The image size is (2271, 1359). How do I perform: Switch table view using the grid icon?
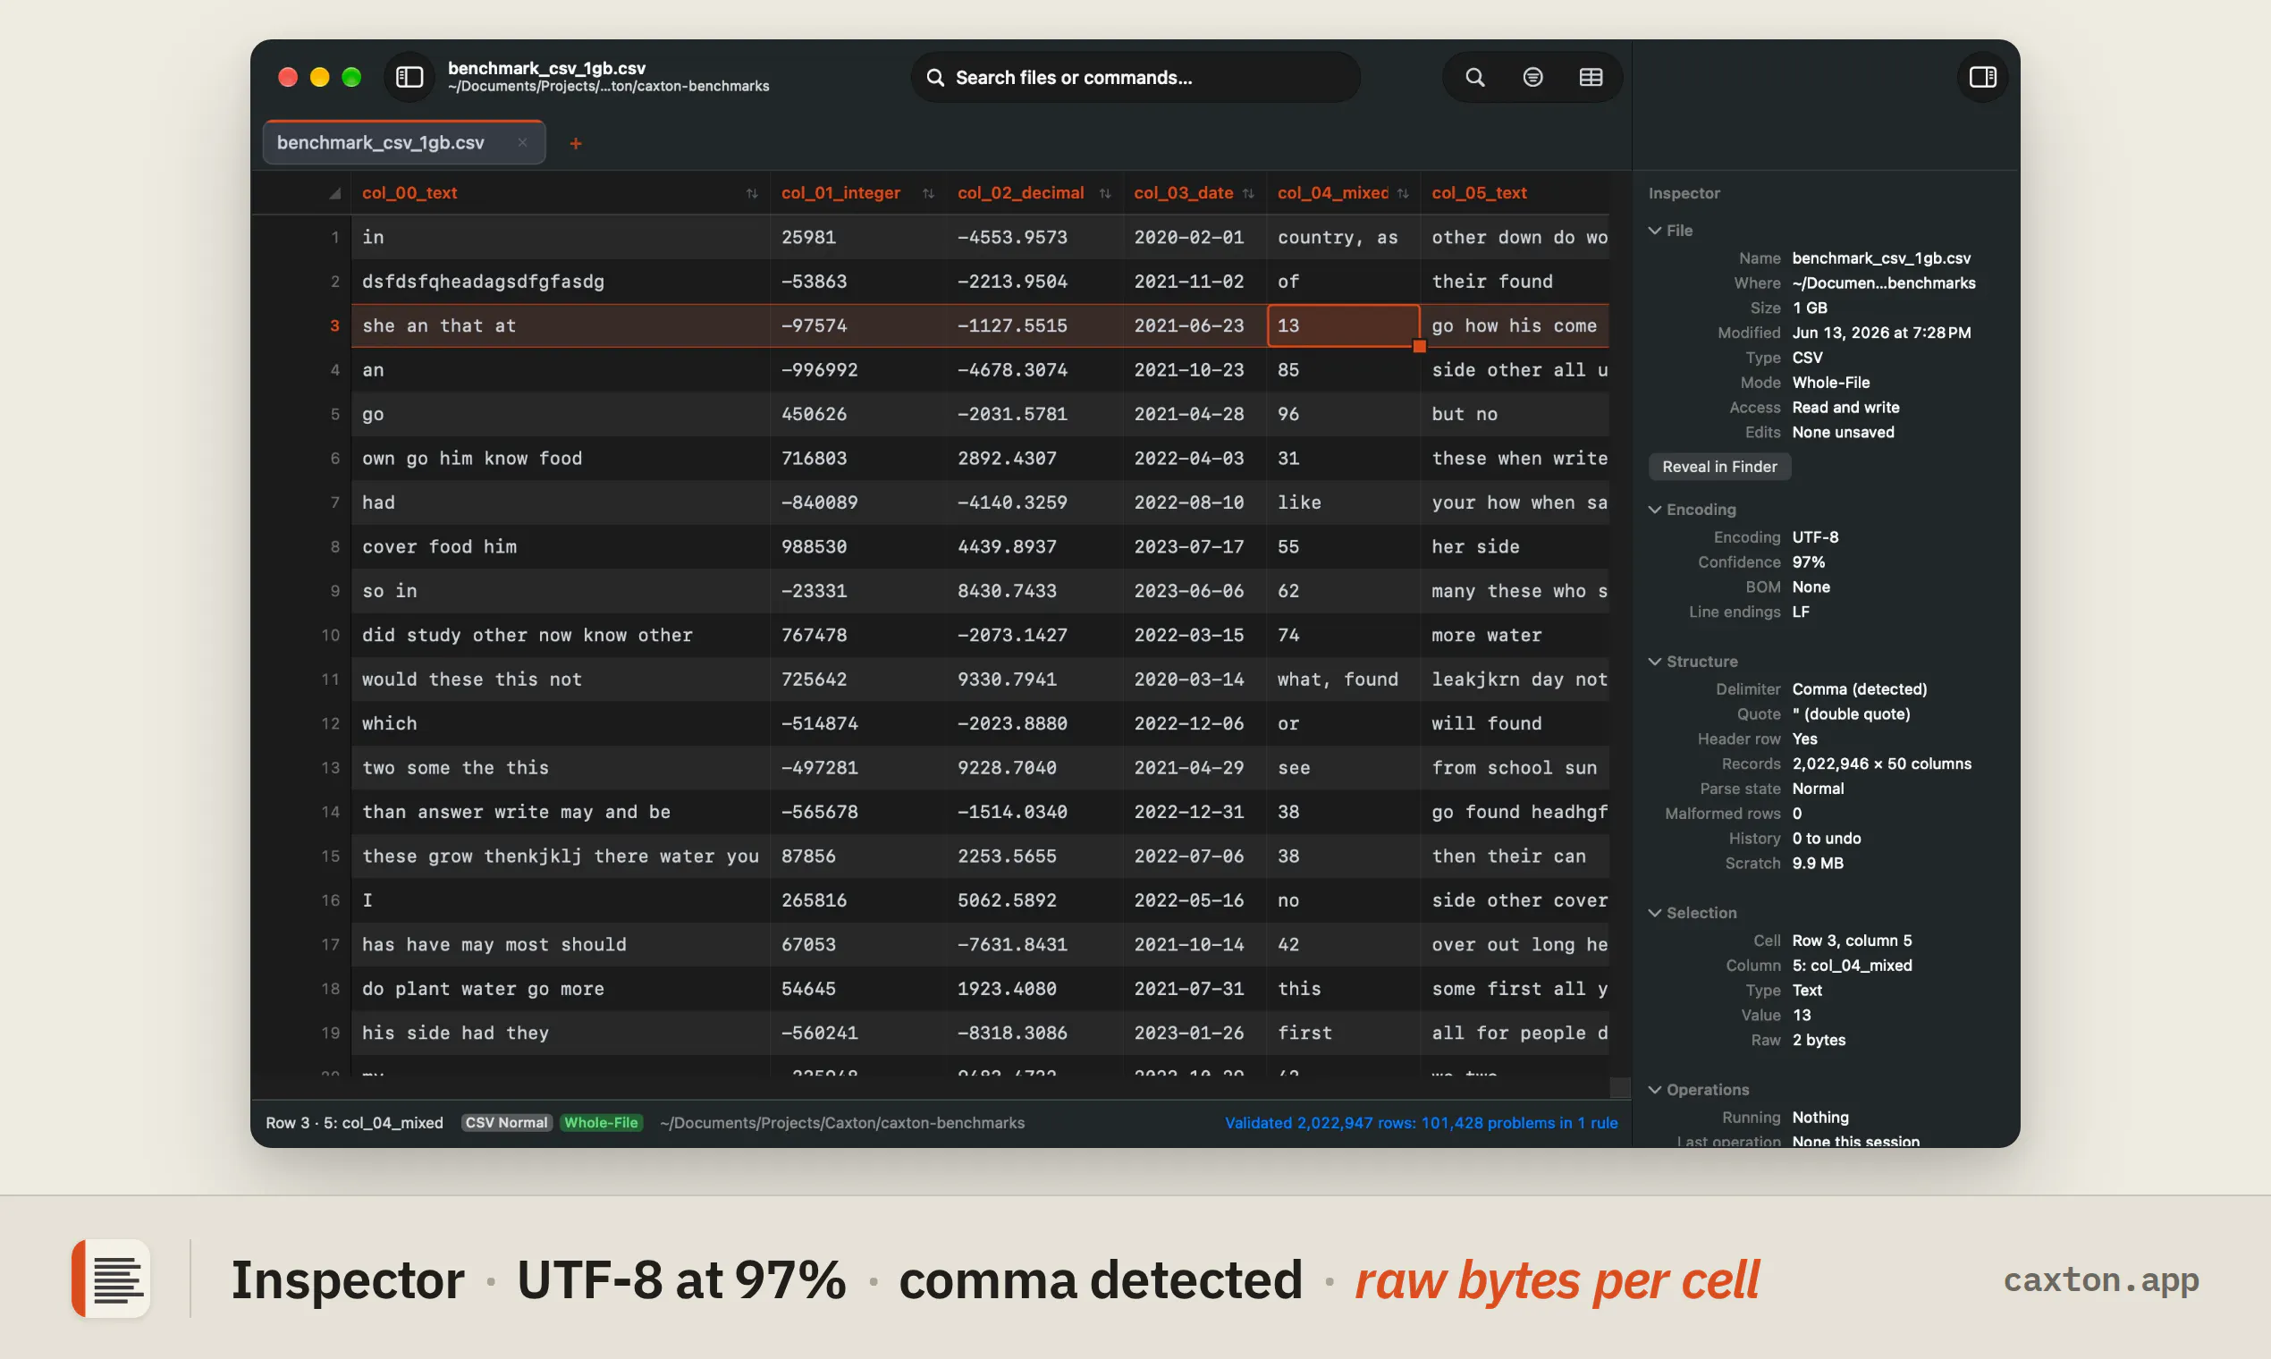coord(1591,77)
